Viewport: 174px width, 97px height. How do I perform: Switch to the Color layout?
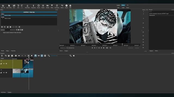pos(118,8)
